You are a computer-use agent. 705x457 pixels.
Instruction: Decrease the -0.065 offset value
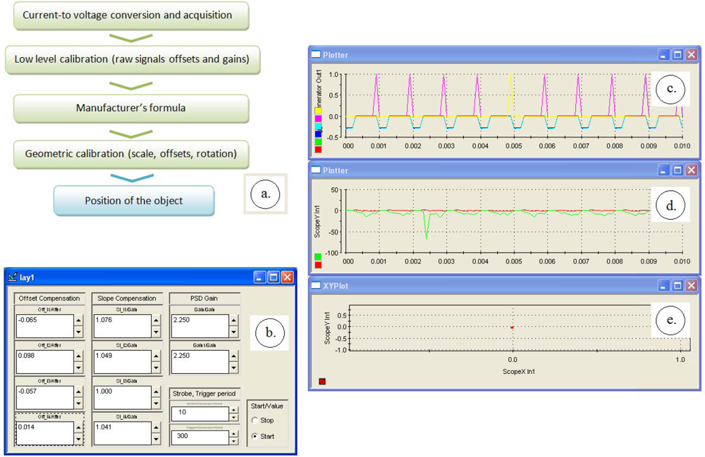click(79, 332)
